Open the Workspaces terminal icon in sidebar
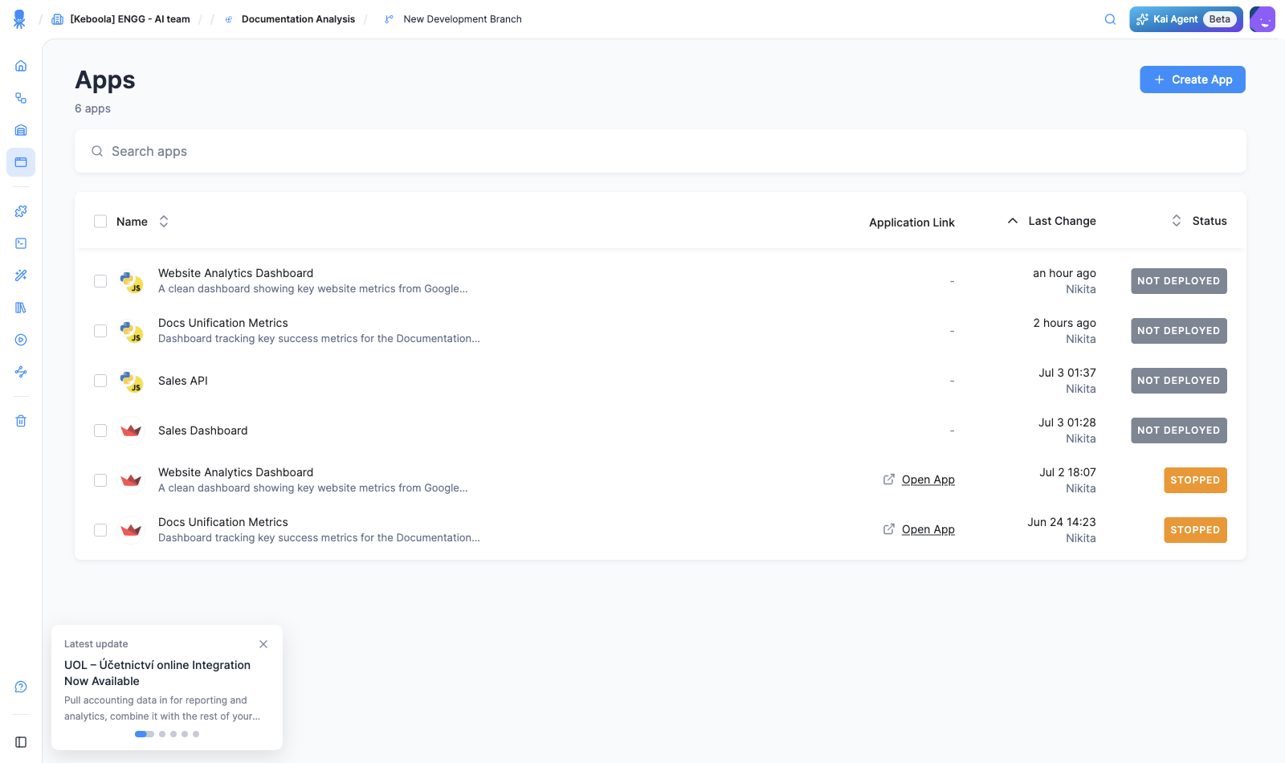The image size is (1285, 763). click(21, 243)
